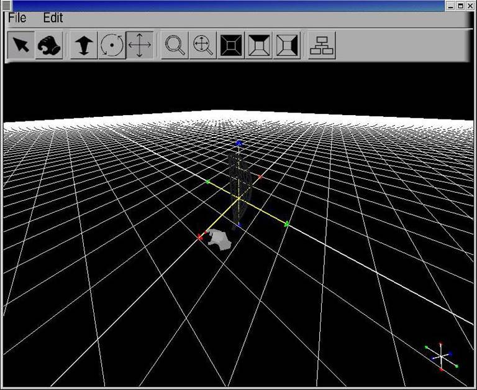Close the application window
This screenshot has height=390, width=477.
(x=470, y=6)
